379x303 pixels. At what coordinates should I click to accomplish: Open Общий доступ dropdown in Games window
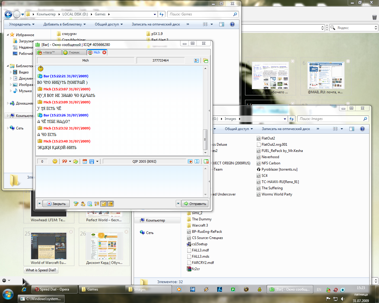(109, 24)
